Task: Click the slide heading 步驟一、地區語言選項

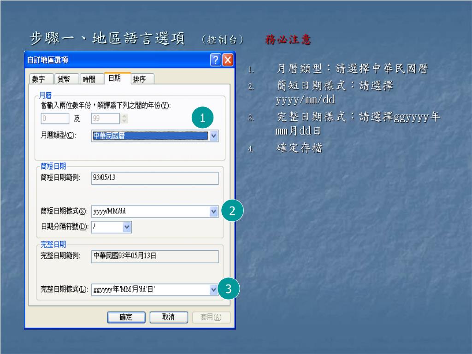Action: click(x=107, y=39)
